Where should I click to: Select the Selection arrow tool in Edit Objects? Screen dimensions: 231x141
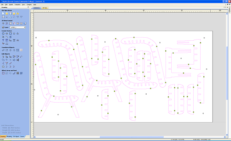pos(3,56)
